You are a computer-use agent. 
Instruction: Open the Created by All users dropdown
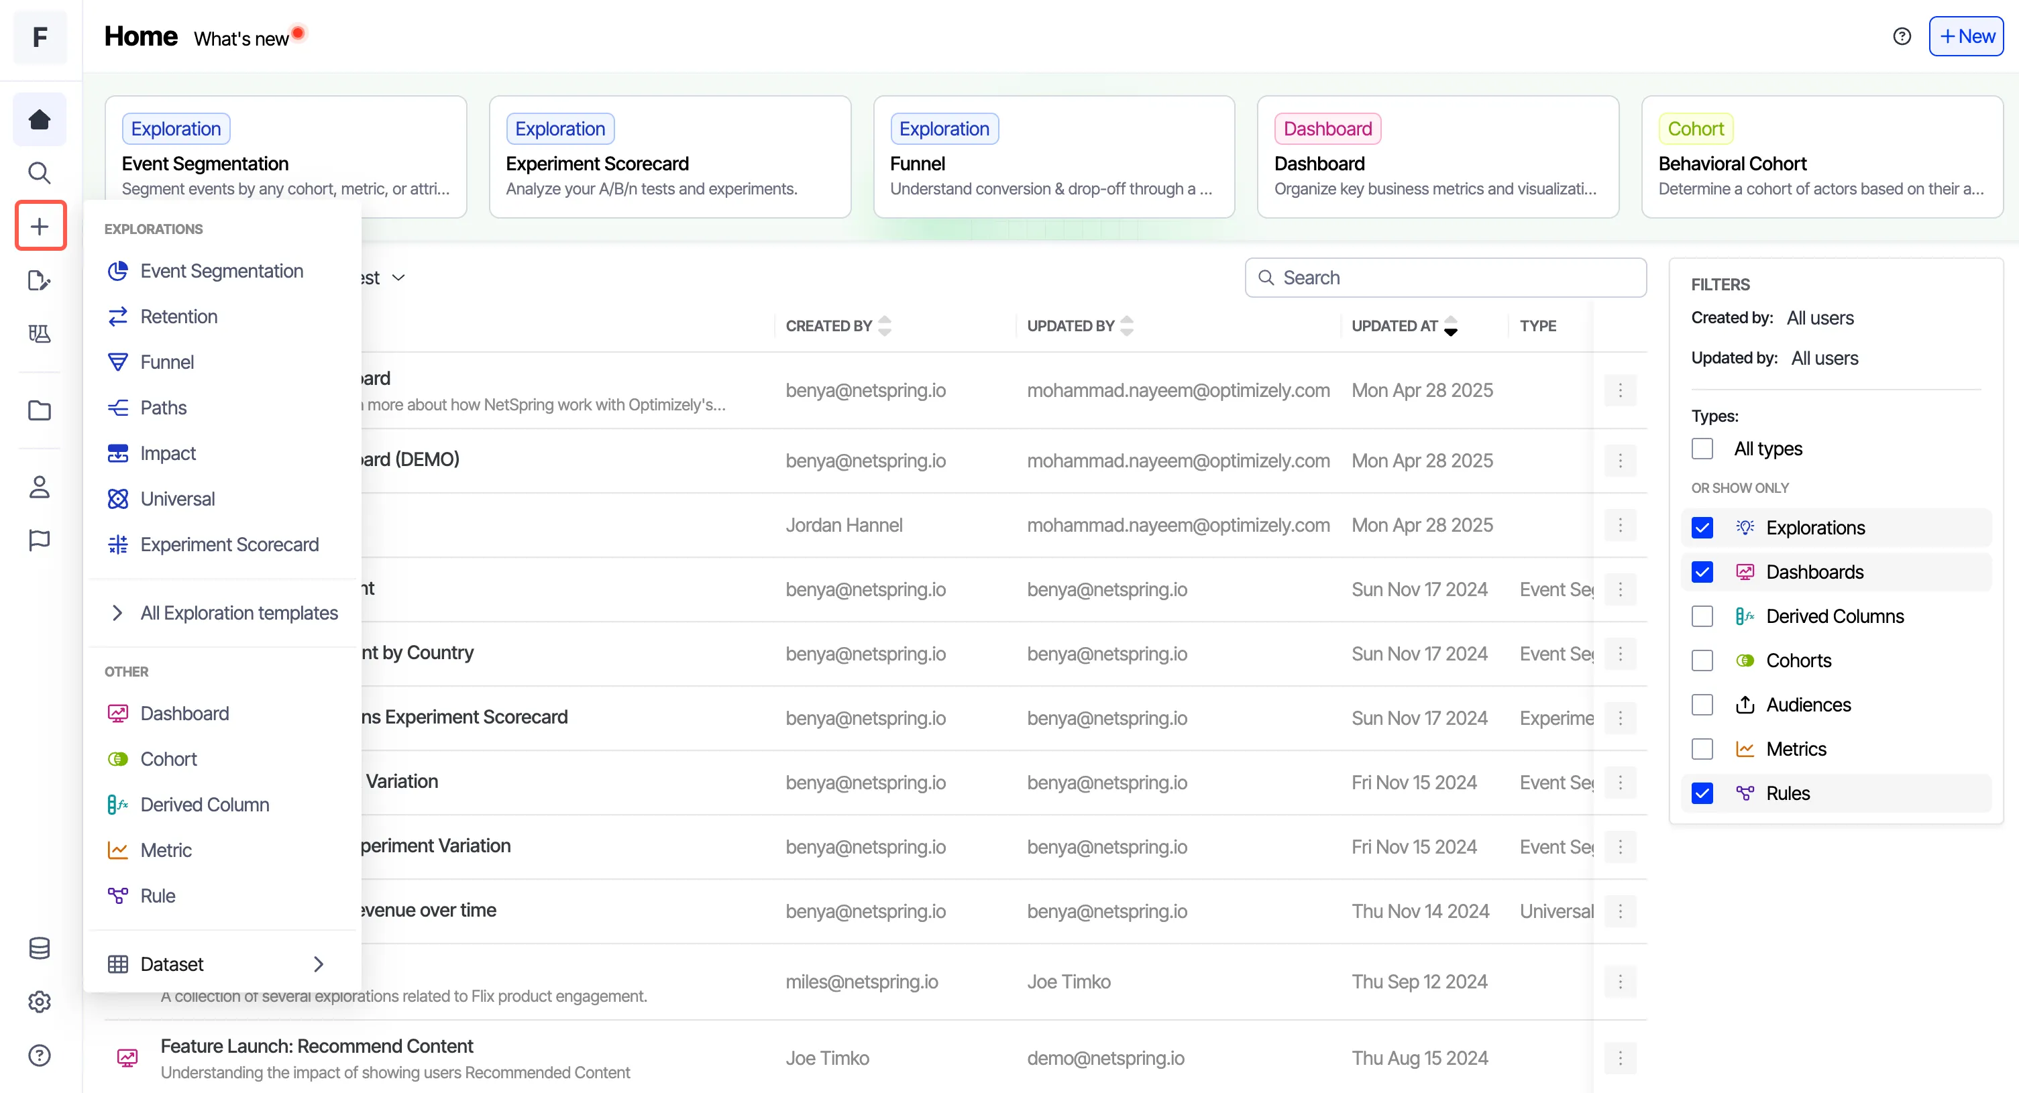(x=1820, y=318)
